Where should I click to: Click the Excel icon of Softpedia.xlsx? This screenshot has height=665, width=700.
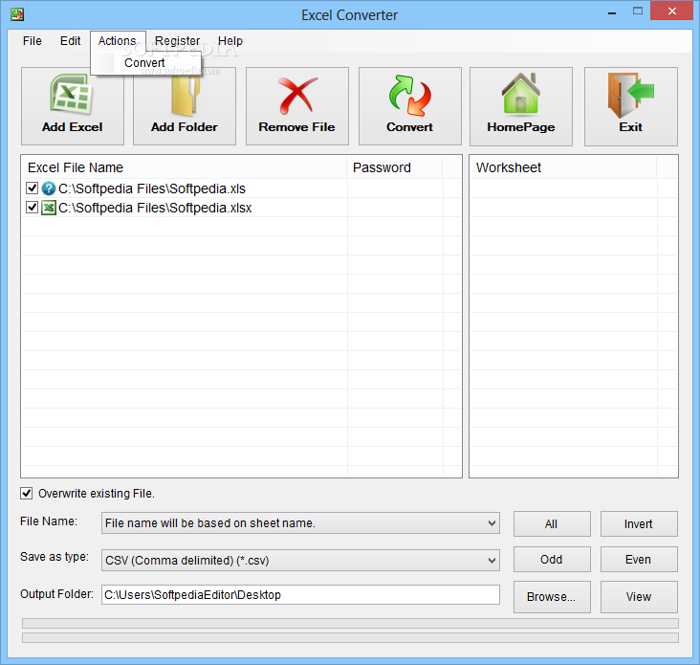[x=48, y=208]
